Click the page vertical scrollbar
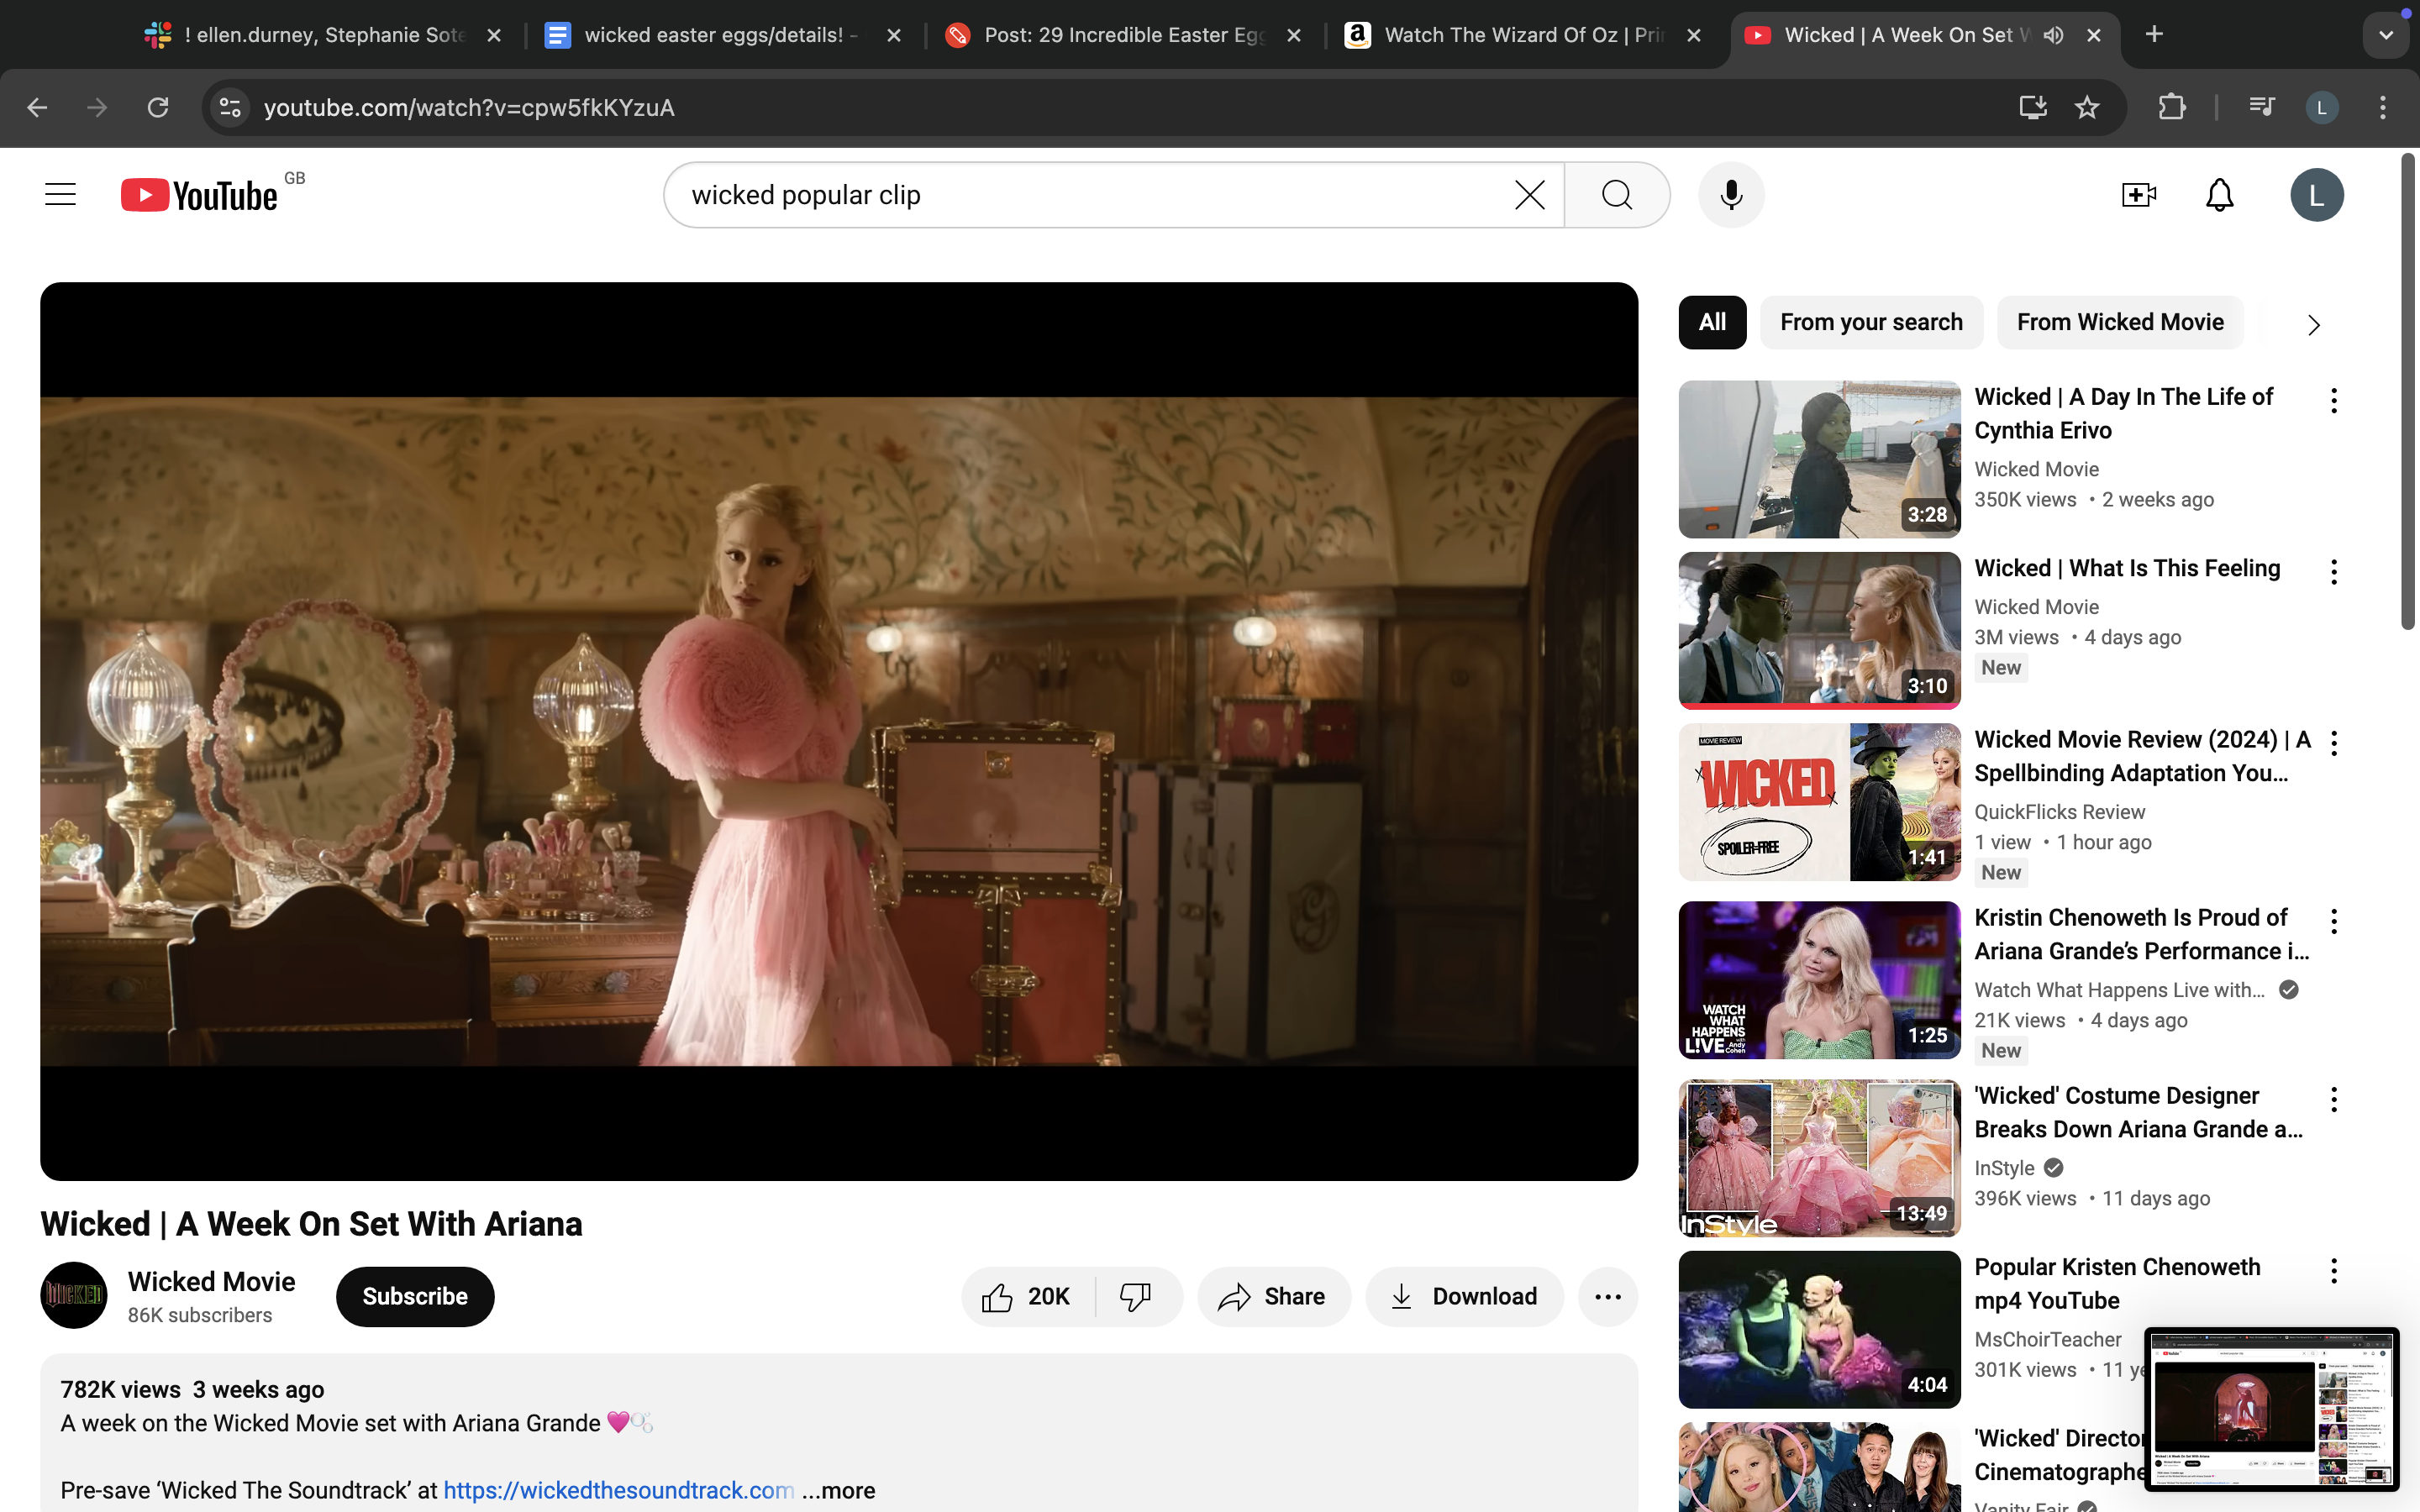 click(x=2408, y=390)
